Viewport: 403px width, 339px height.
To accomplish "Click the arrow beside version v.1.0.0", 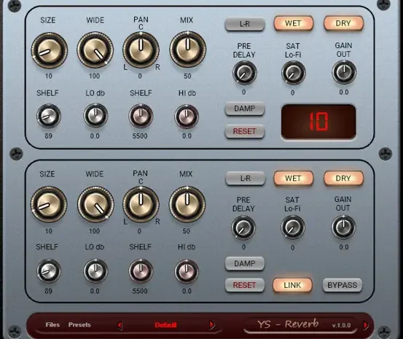I will pos(366,326).
